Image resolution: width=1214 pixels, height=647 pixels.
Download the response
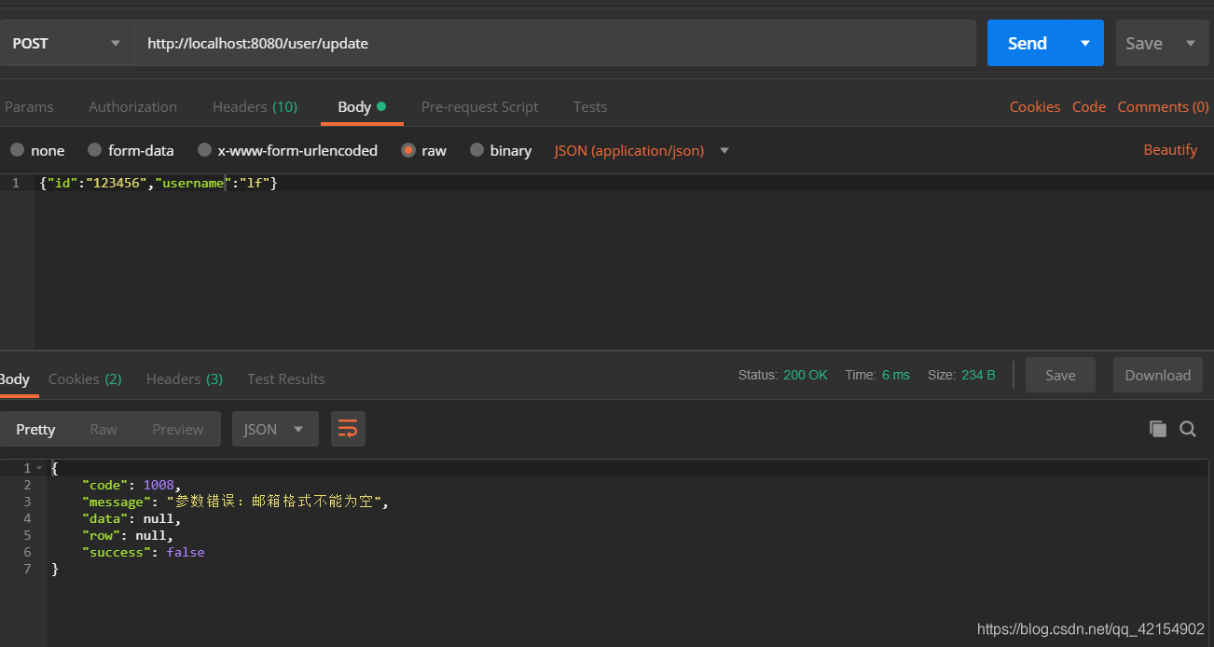1157,375
